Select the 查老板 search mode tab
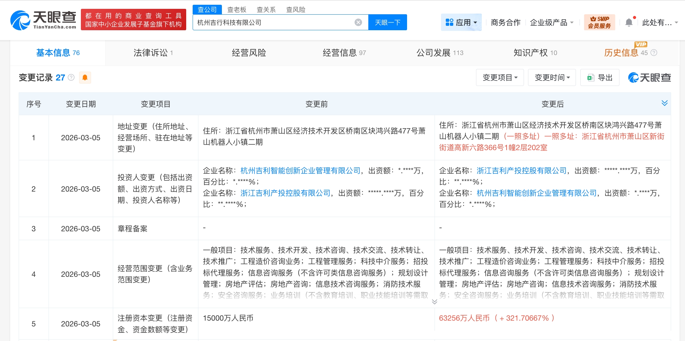Image resolution: width=685 pixels, height=341 pixels. pos(236,10)
